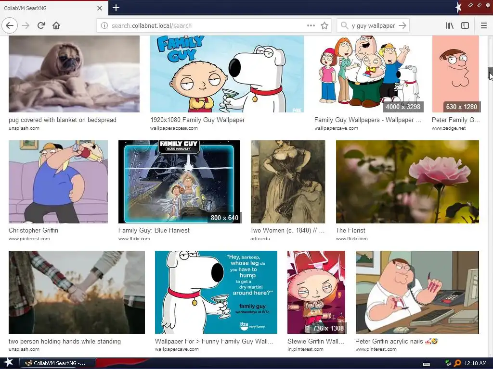The image size is (493, 369).
Task: Click 'The Florist' title link
Action: coord(350,230)
